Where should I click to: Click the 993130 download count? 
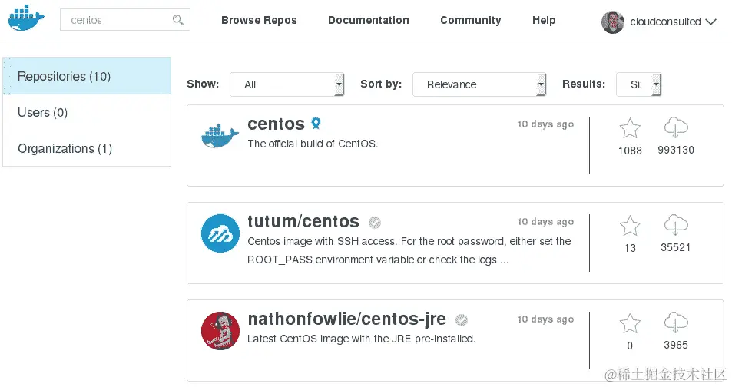[675, 150]
